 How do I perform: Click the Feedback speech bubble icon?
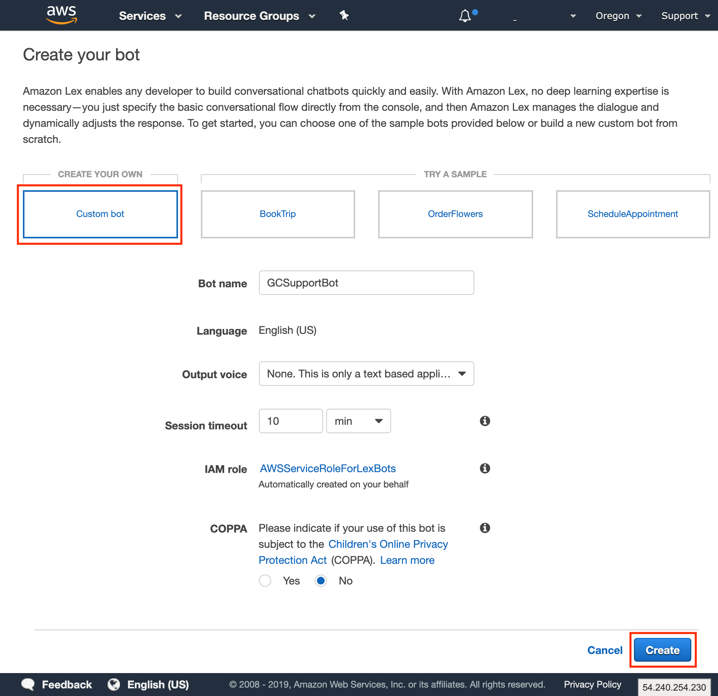[28, 684]
